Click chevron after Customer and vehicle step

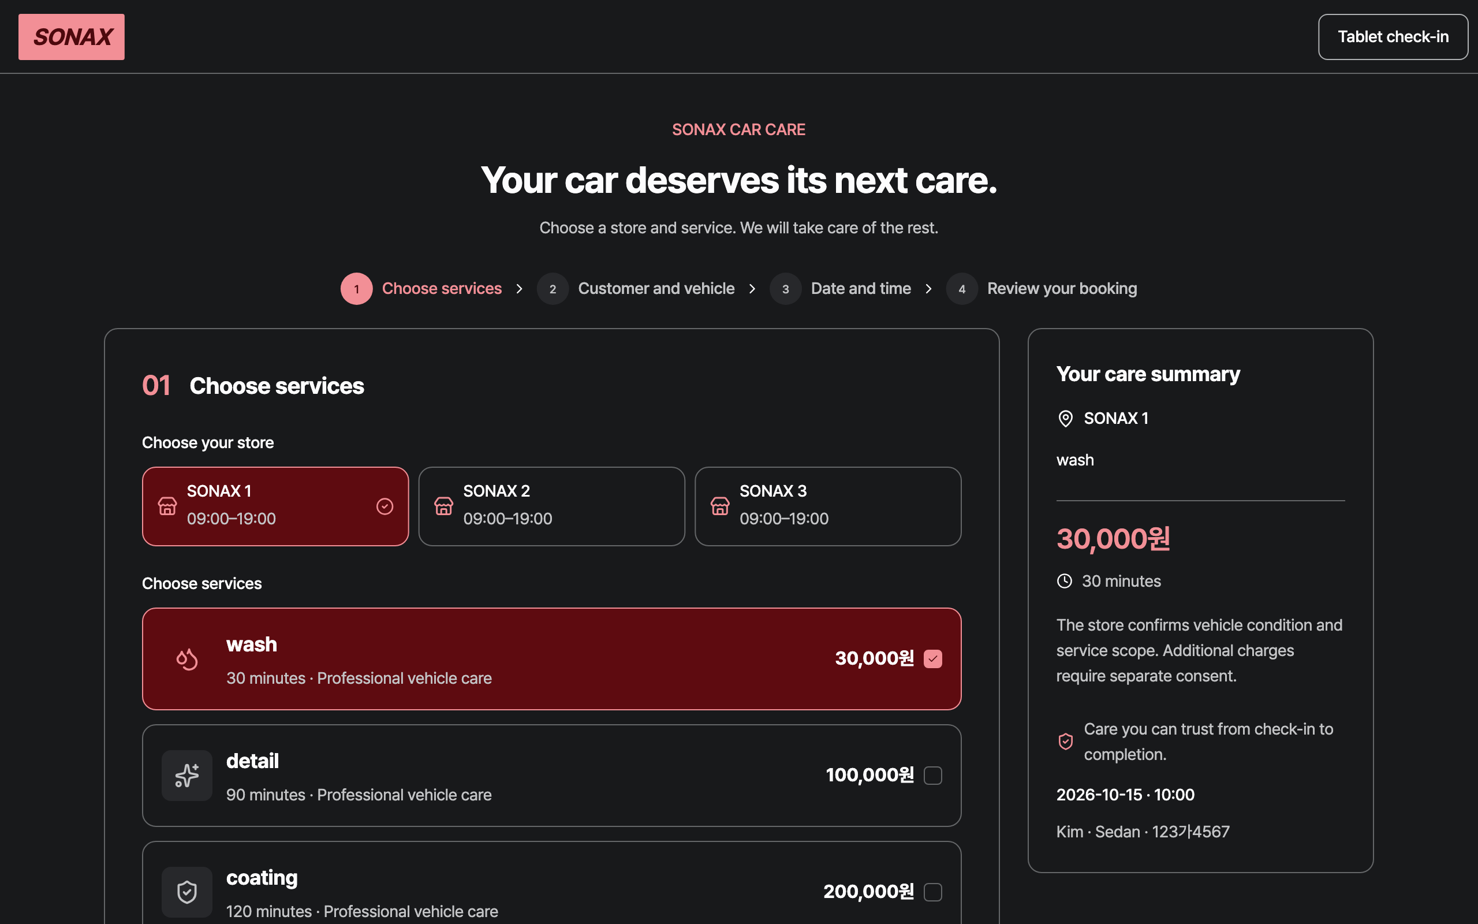(752, 288)
